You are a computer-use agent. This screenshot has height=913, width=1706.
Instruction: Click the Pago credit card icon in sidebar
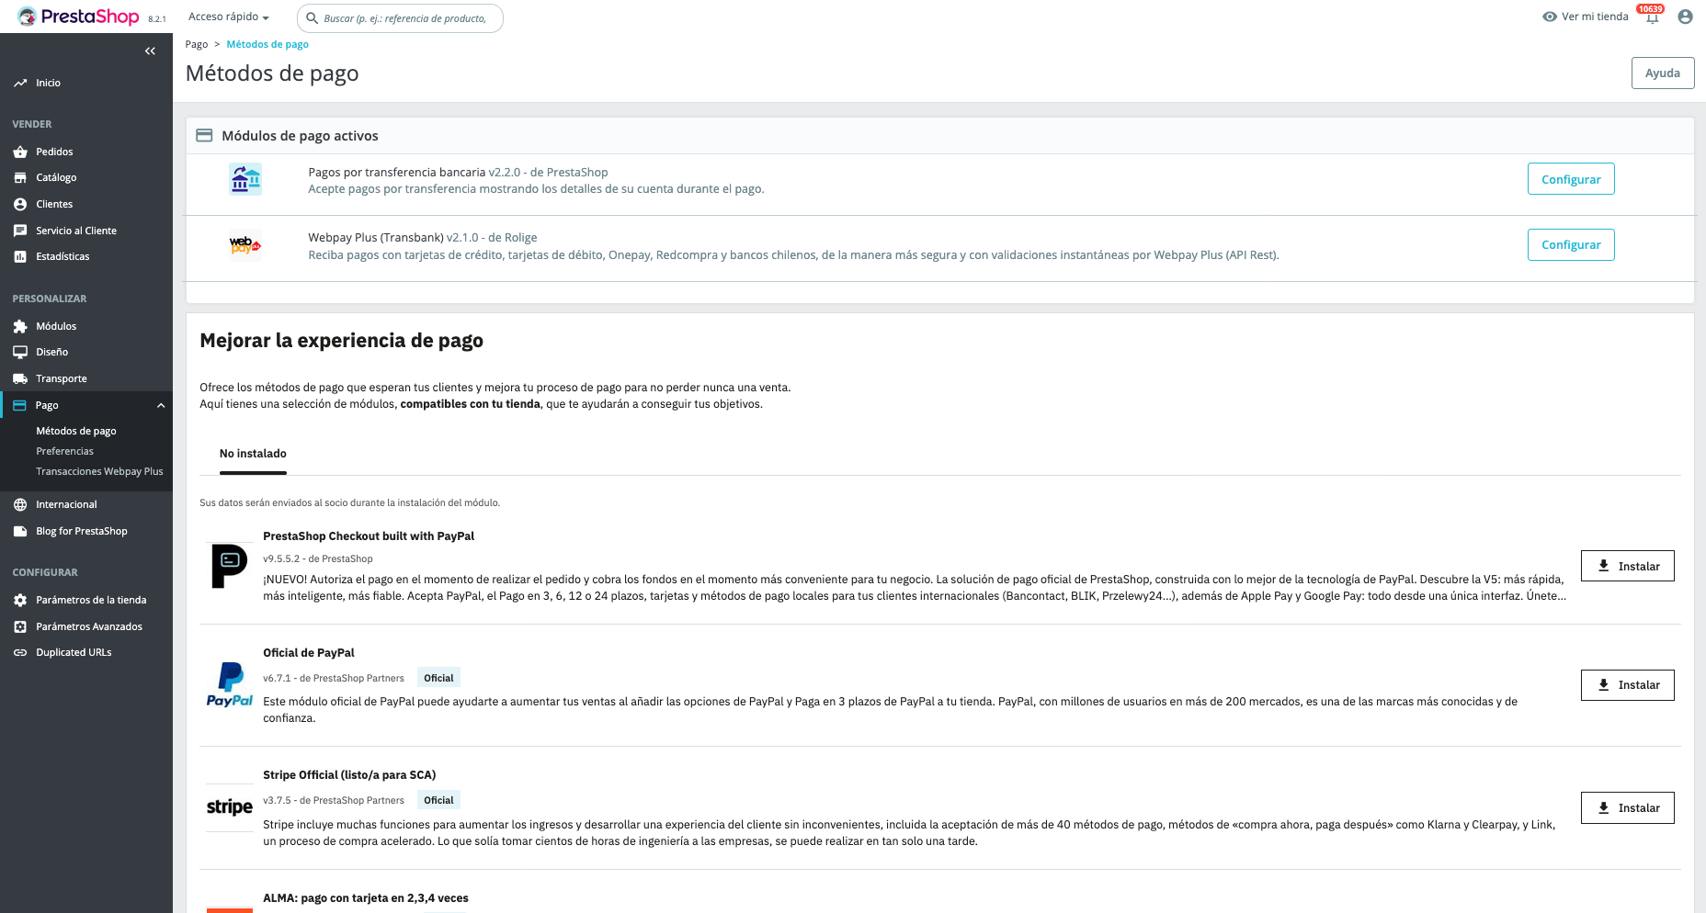[19, 405]
